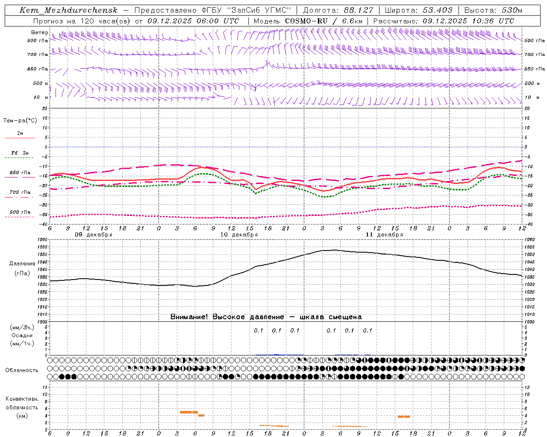The height and width of the screenshot is (437, 547).
Task: Click the orange convective cloud bar on 11 декабря
Action: click(x=404, y=417)
